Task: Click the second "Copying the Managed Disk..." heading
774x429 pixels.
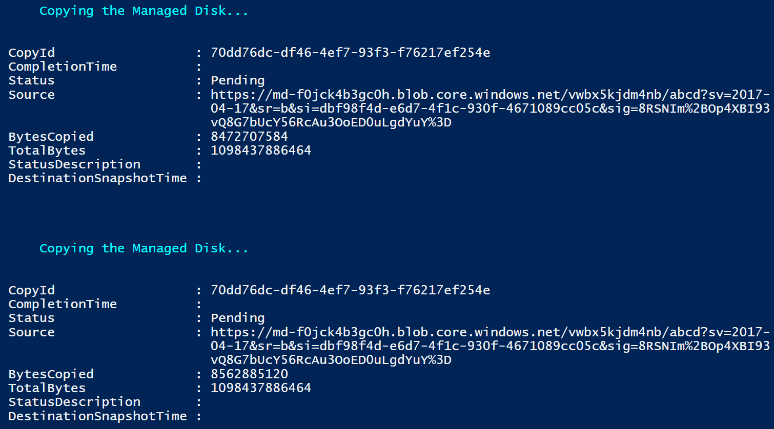Action: 144,248
